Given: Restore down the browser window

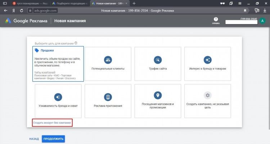Looking at the screenshot, I should [x=257, y=3].
